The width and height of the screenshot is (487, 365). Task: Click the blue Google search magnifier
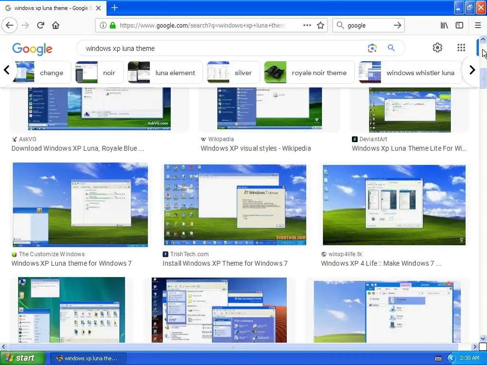(391, 48)
